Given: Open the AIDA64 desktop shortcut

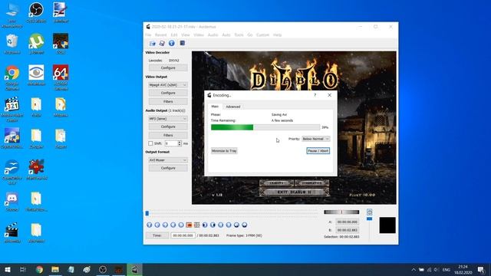Looking at the screenshot, I should tap(61, 77).
